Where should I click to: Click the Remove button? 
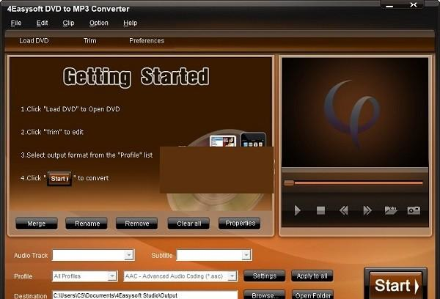pos(136,224)
